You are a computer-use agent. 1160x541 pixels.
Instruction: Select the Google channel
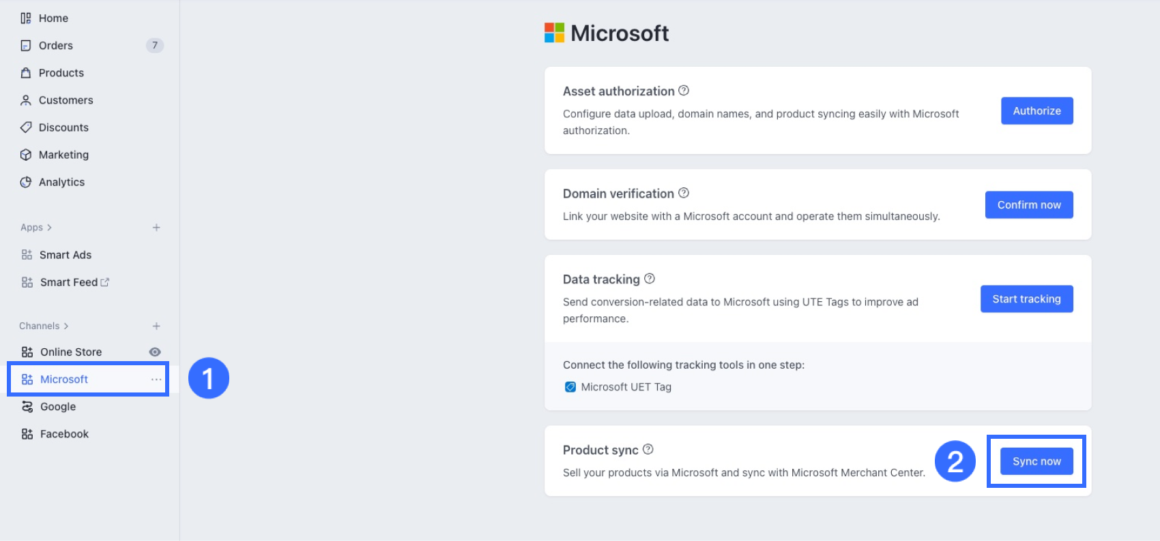click(x=57, y=407)
